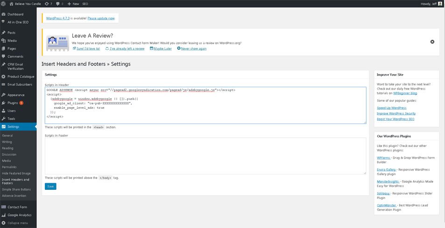Click inside Scripts in Footer textarea

pos(205,156)
